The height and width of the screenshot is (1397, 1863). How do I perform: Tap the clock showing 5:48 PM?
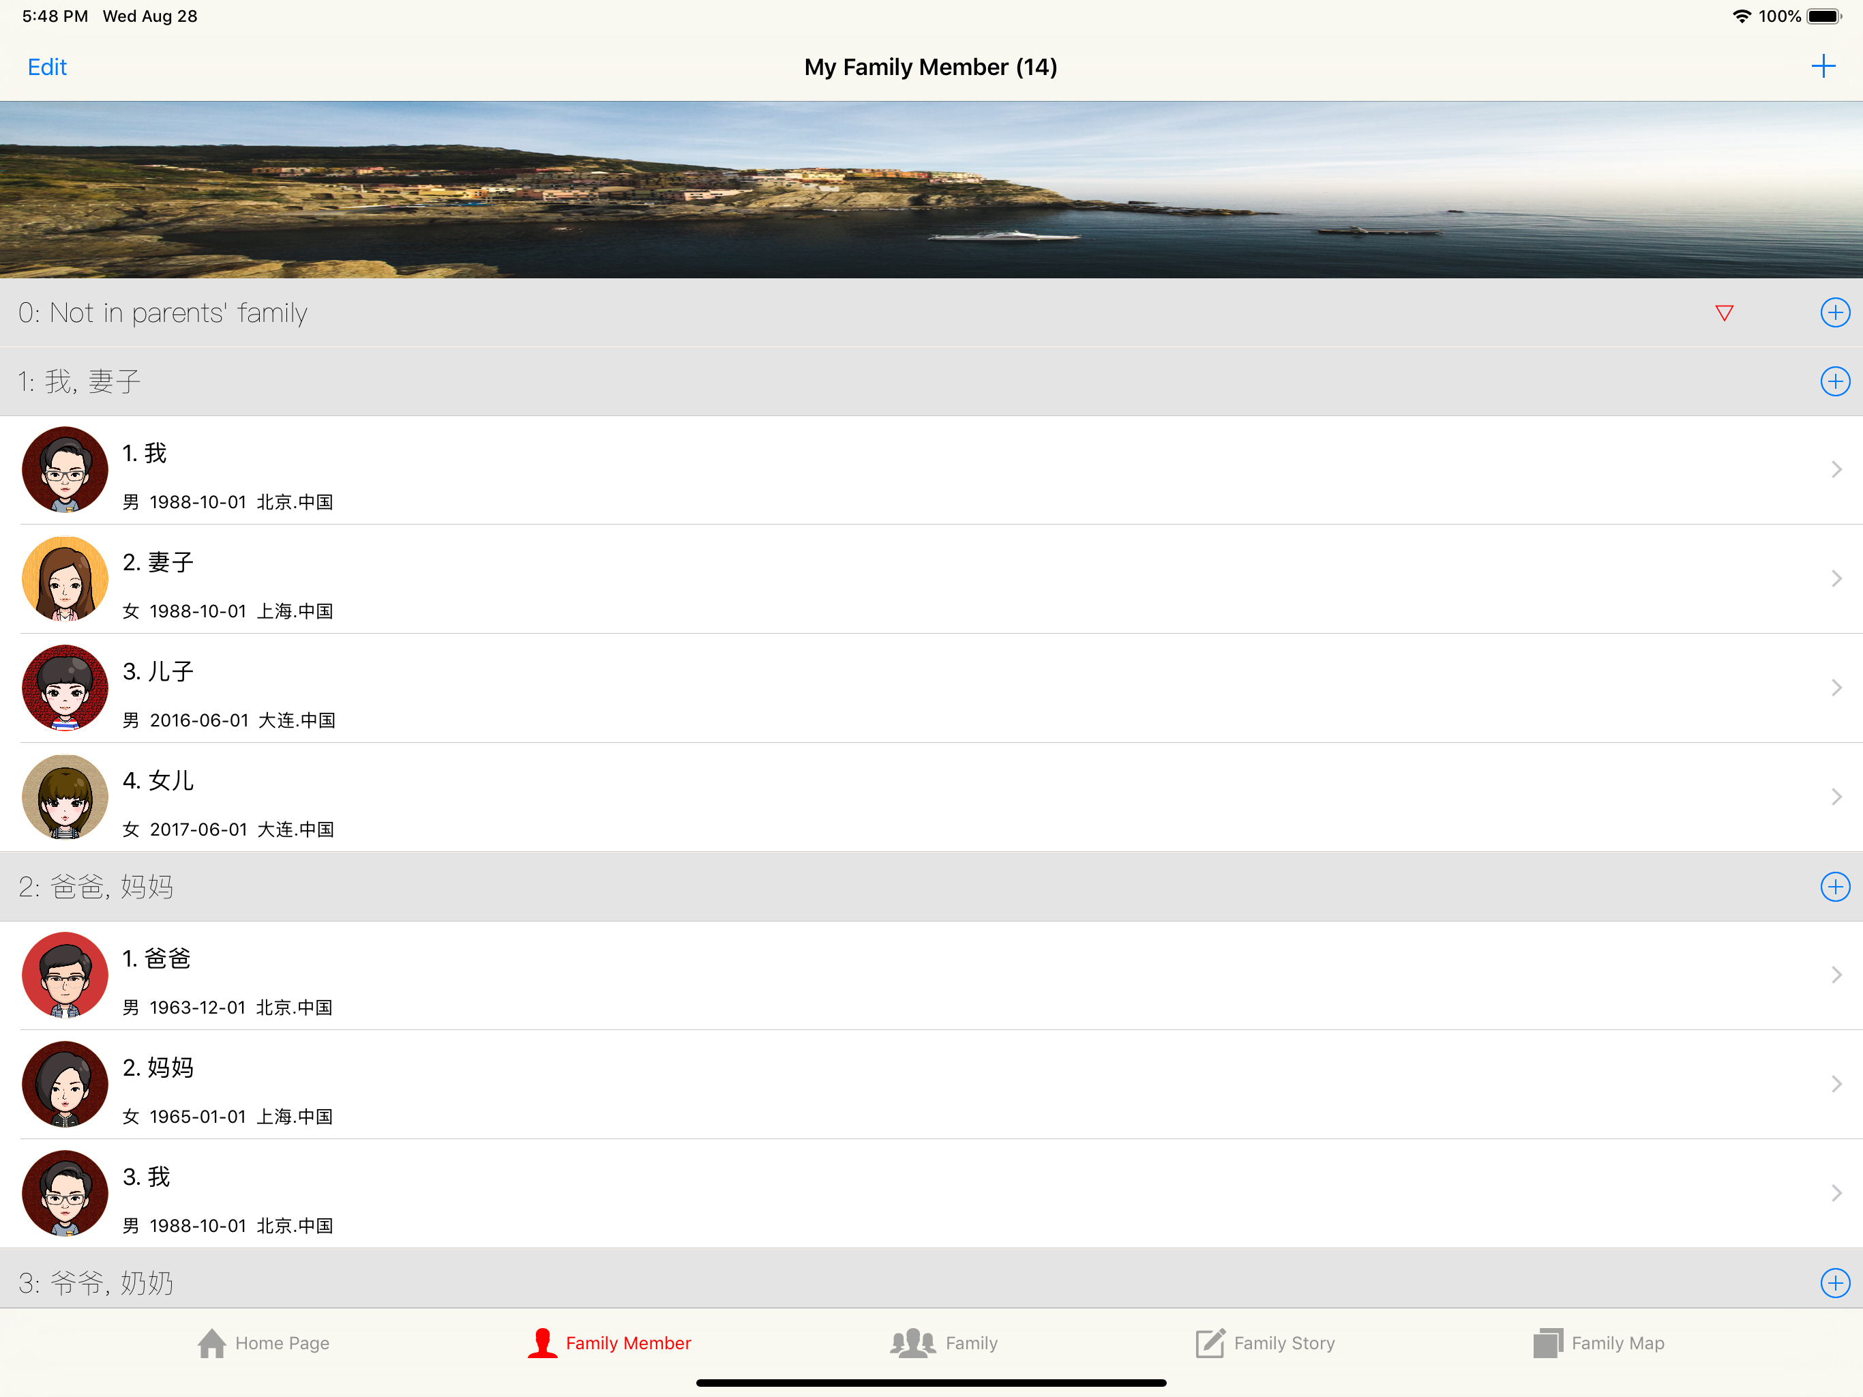tap(55, 16)
